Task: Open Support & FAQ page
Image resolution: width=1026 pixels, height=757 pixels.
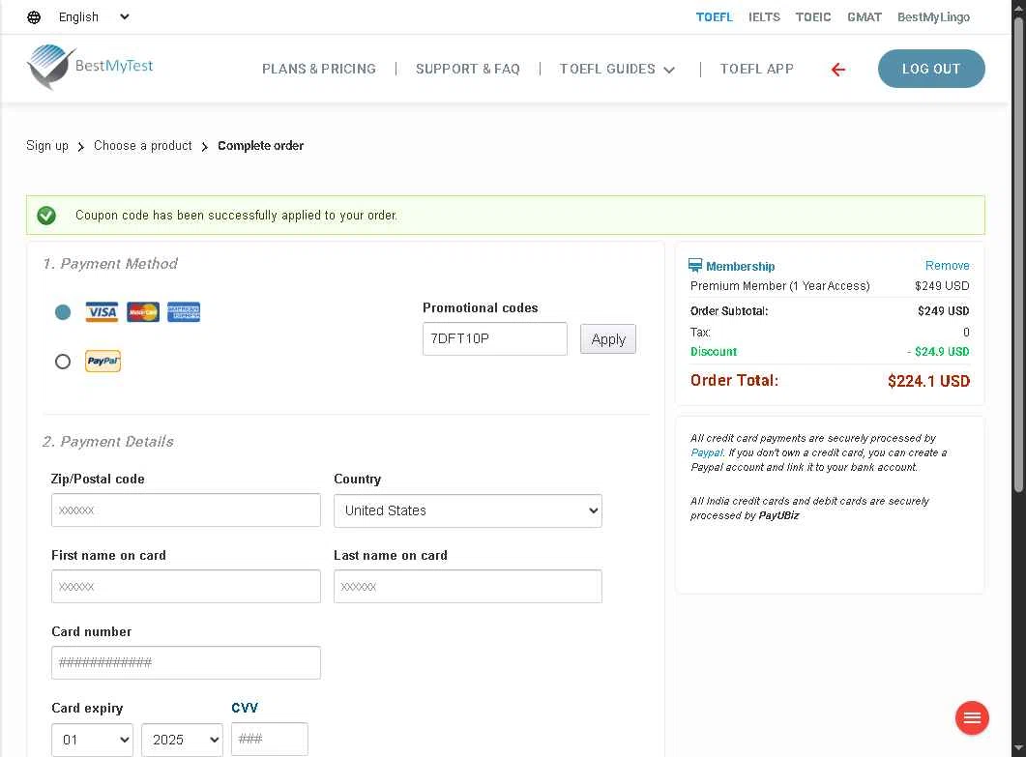Action: (468, 69)
